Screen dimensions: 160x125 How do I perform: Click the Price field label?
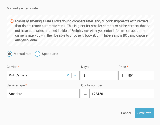122,67
